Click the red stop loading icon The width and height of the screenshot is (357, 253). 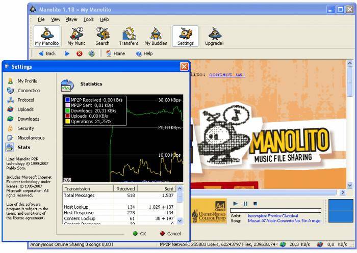(x=79, y=53)
